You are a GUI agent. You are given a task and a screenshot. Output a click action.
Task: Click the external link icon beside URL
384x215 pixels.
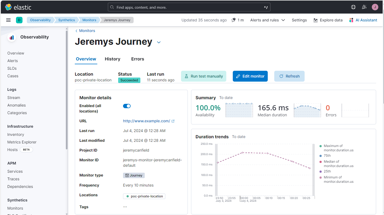pyautogui.click(x=173, y=121)
